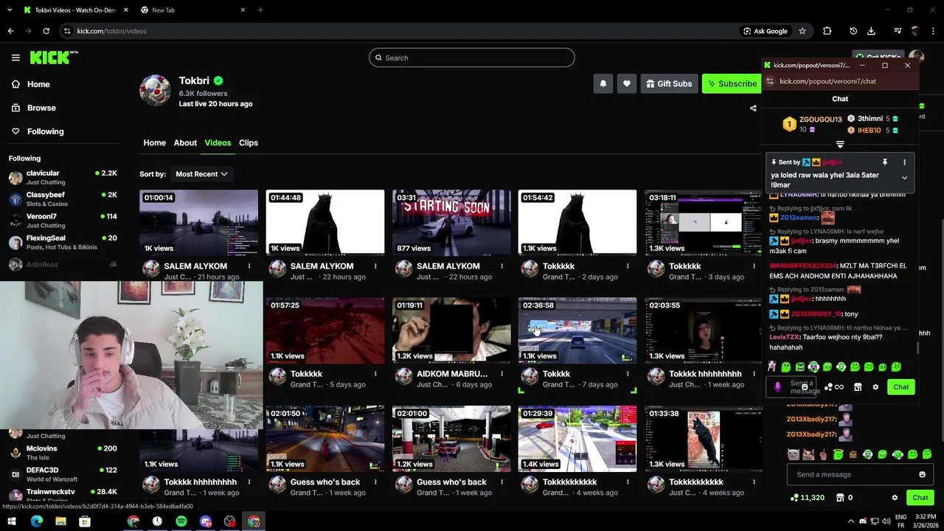Image resolution: width=944 pixels, height=531 pixels.
Task: Open Chrome tab search dropdown
Action: pyautogui.click(x=10, y=10)
